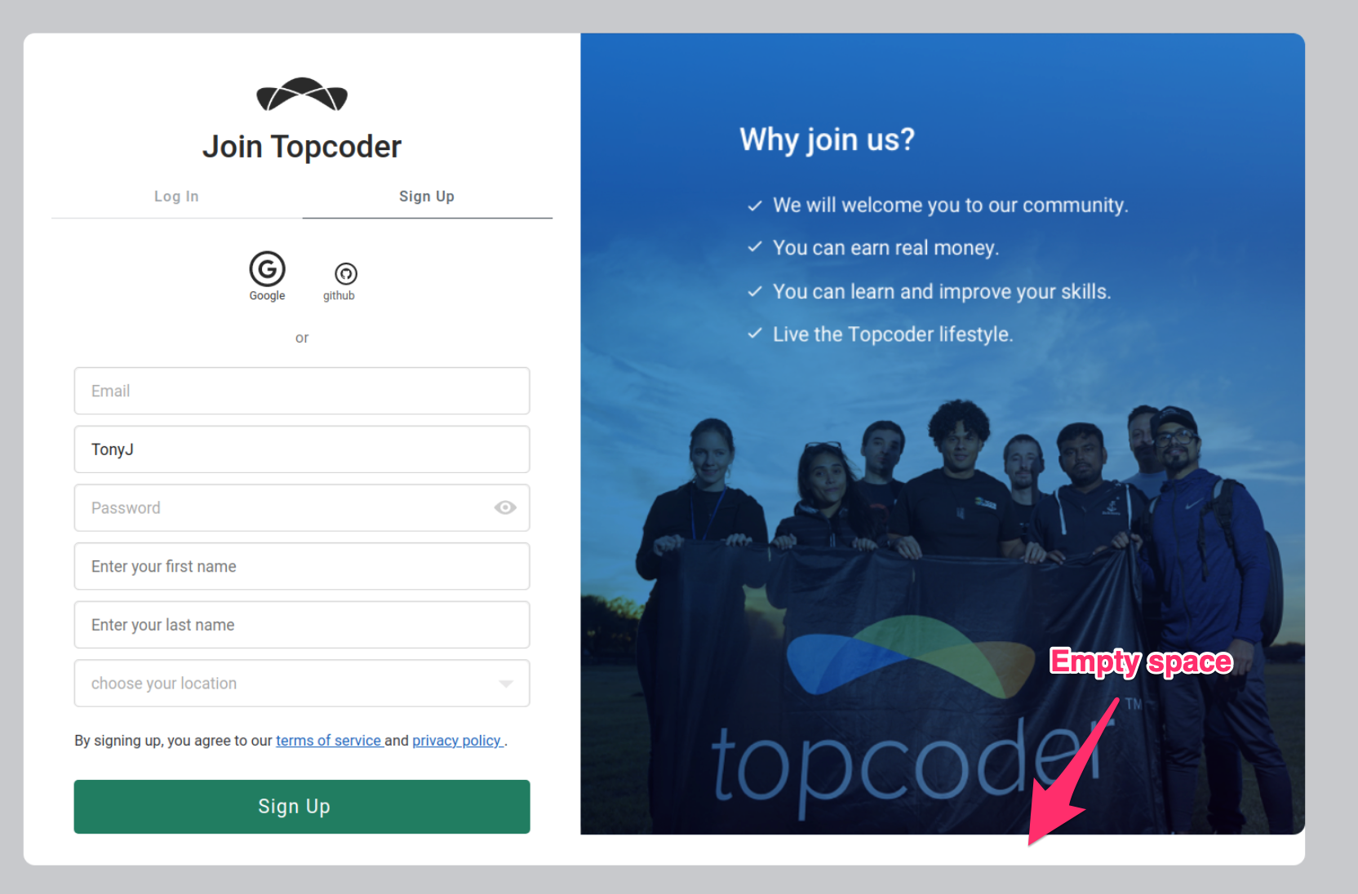
Task: Open the choose your location combo box
Action: click(302, 684)
